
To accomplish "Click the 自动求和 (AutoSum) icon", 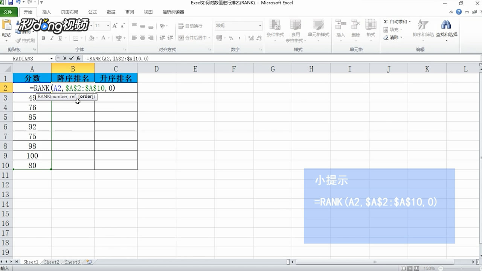I will tap(386, 21).
